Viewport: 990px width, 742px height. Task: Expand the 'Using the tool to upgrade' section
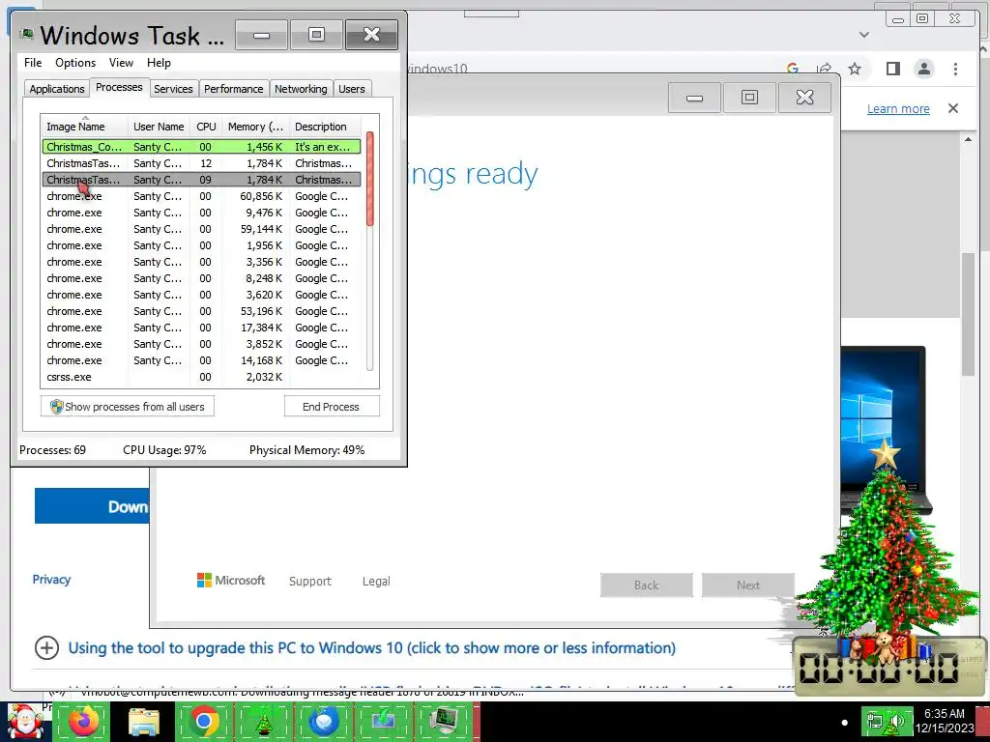371,648
